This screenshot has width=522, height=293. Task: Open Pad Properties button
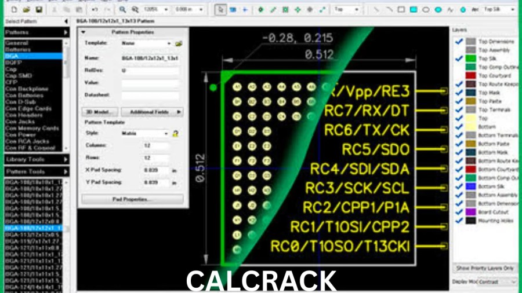click(x=132, y=199)
